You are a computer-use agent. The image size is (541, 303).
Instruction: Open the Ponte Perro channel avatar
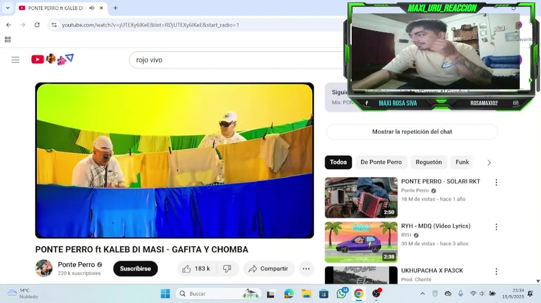(44, 268)
